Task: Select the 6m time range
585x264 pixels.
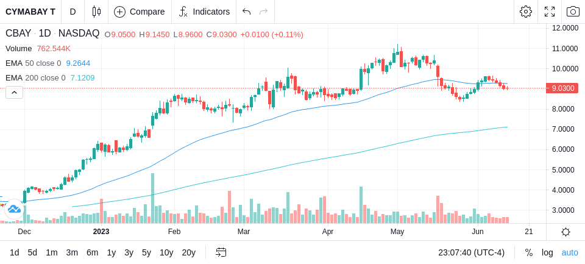Action: click(92, 252)
